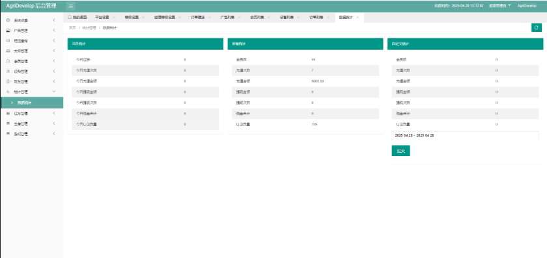Image resolution: width=547 pixels, height=258 pixels.
Task: Click the 今日统计 panel header
Action: point(145,44)
